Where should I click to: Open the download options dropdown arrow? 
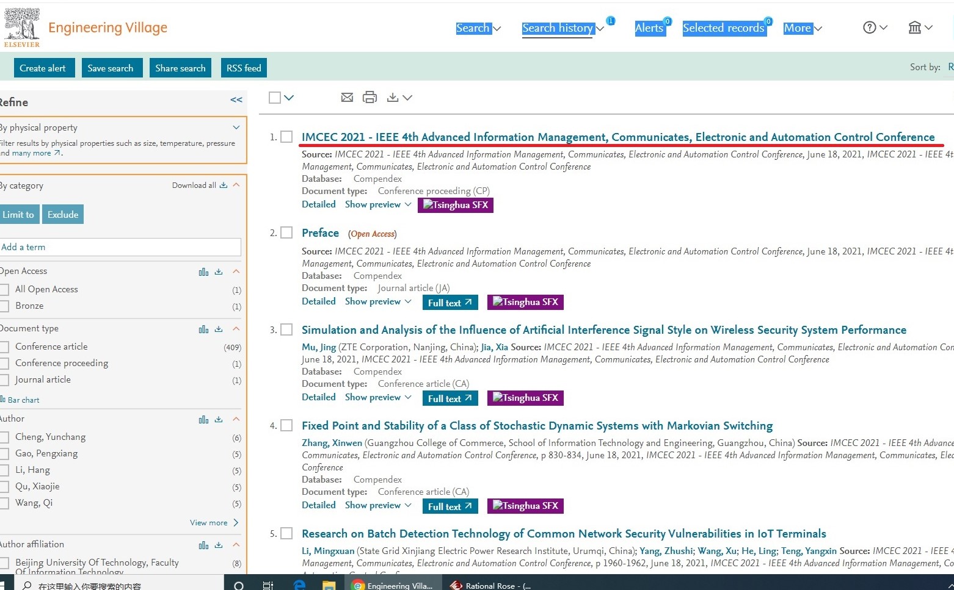point(407,98)
